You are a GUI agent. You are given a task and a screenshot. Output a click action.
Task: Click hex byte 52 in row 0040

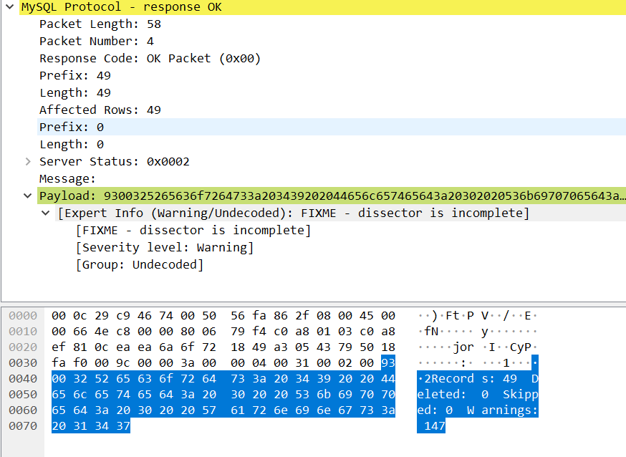click(x=102, y=379)
